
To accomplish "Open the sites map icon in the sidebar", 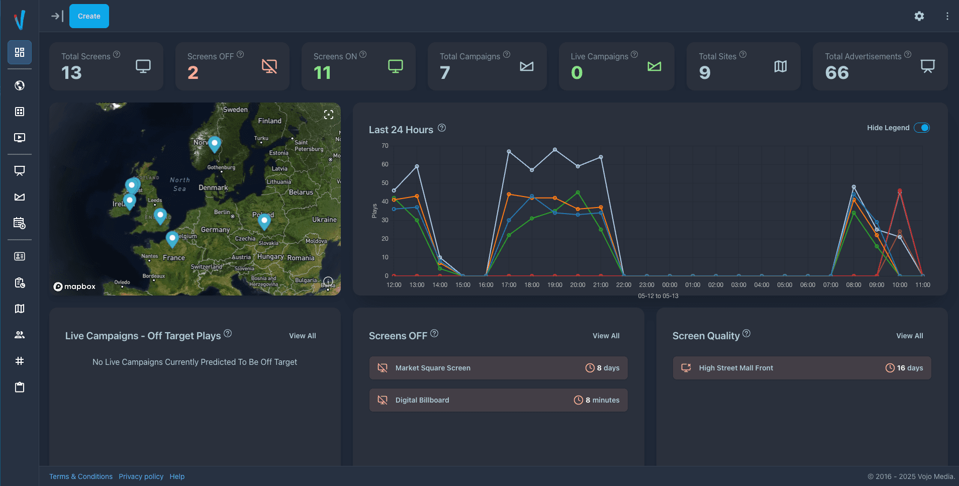I will [20, 309].
